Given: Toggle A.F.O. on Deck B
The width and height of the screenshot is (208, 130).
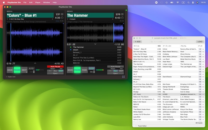Looking at the screenshot, I should tap(92, 69).
